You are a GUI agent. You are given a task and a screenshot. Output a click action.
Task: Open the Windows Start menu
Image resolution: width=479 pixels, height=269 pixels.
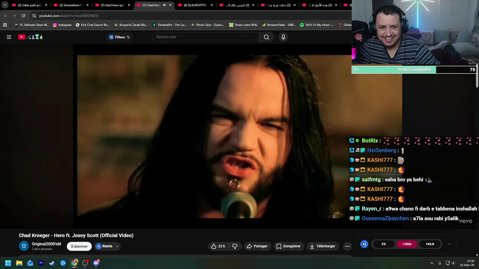tap(8, 263)
